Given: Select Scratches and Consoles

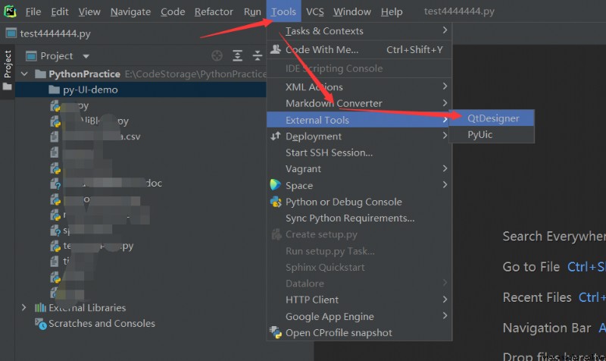Looking at the screenshot, I should point(102,324).
